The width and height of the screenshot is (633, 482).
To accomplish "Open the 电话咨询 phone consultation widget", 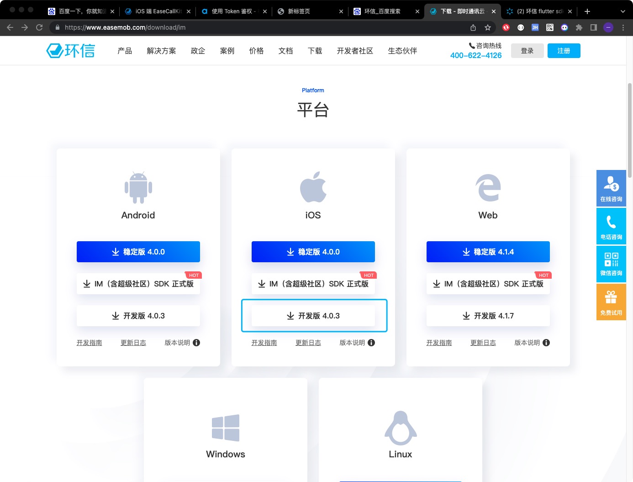I will coord(611,226).
